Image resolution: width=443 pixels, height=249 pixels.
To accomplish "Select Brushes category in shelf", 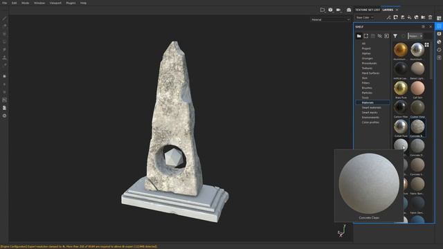I will click(367, 88).
